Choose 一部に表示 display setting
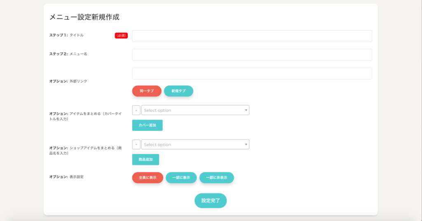 [181, 177]
